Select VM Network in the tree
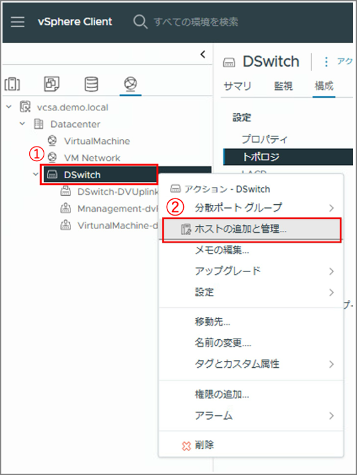The width and height of the screenshot is (357, 475). click(x=92, y=158)
